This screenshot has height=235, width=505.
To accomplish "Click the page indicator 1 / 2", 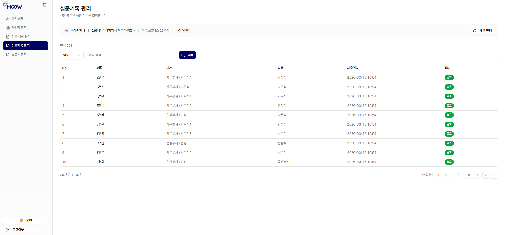I will click(458, 175).
